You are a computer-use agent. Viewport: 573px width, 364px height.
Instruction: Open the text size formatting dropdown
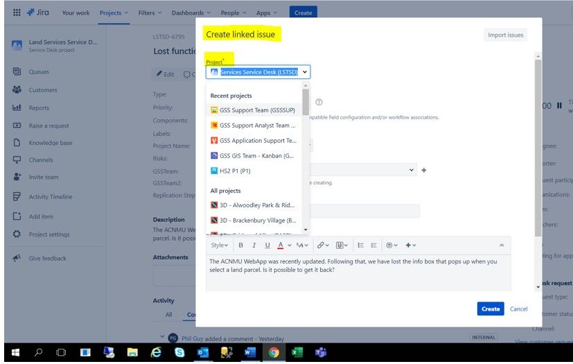tap(302, 245)
